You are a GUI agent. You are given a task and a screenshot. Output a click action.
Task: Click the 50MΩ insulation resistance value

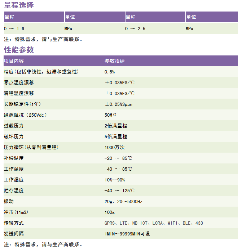111,115
